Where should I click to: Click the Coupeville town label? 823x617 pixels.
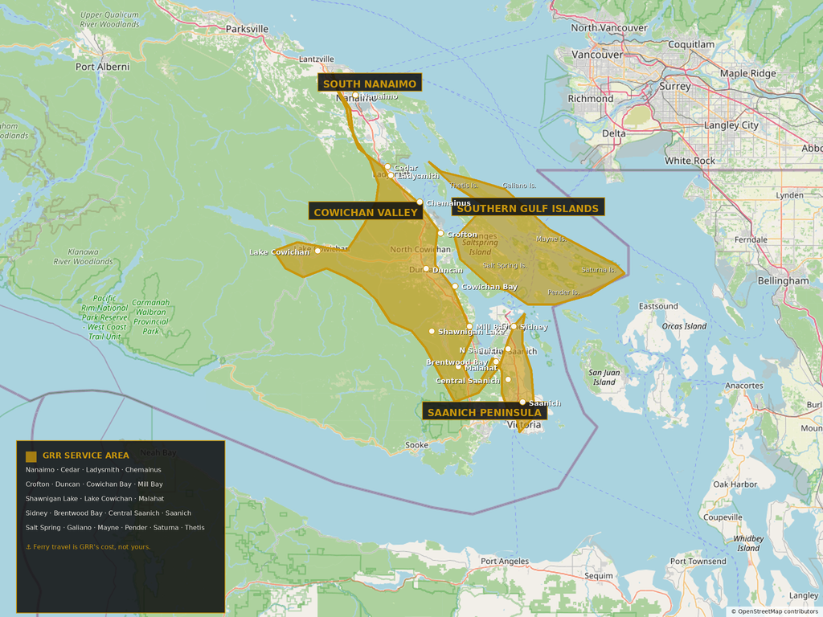723,517
